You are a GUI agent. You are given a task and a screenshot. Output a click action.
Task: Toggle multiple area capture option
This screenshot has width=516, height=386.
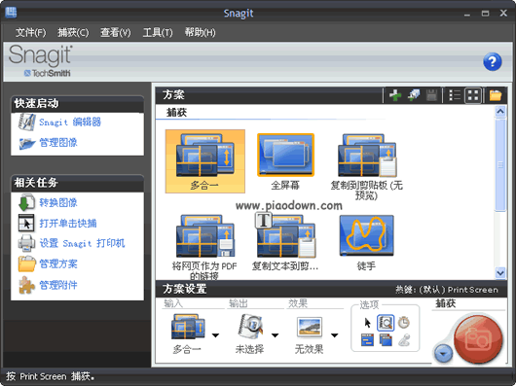pos(386,340)
